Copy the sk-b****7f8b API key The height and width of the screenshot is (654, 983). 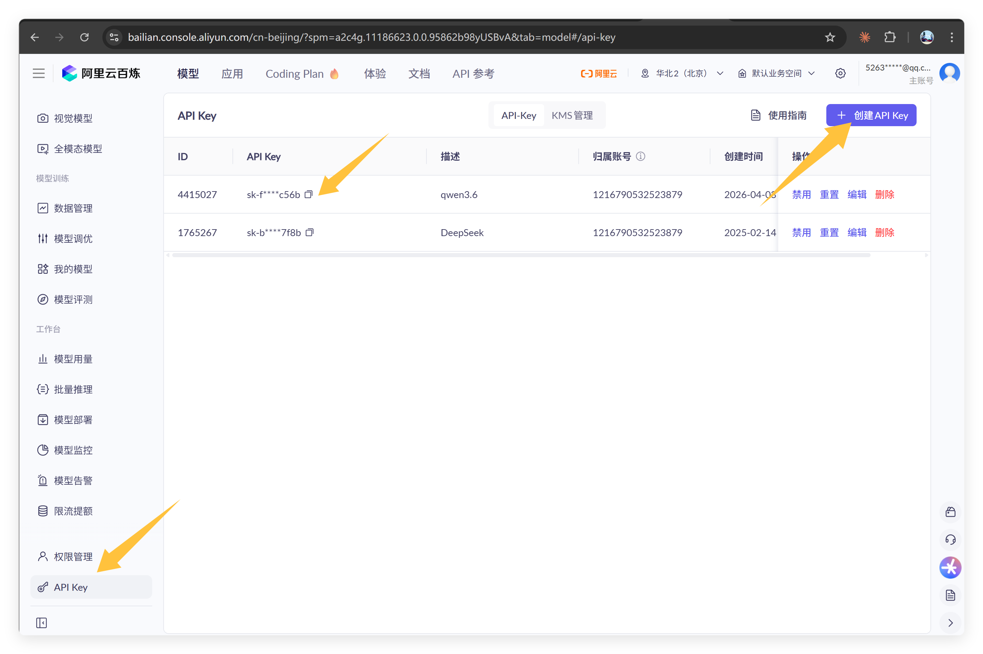click(309, 232)
